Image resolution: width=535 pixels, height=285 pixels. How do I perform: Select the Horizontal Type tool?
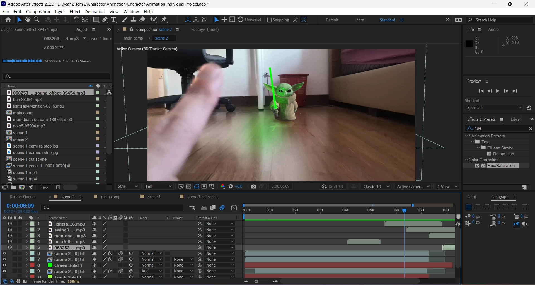[x=113, y=20]
